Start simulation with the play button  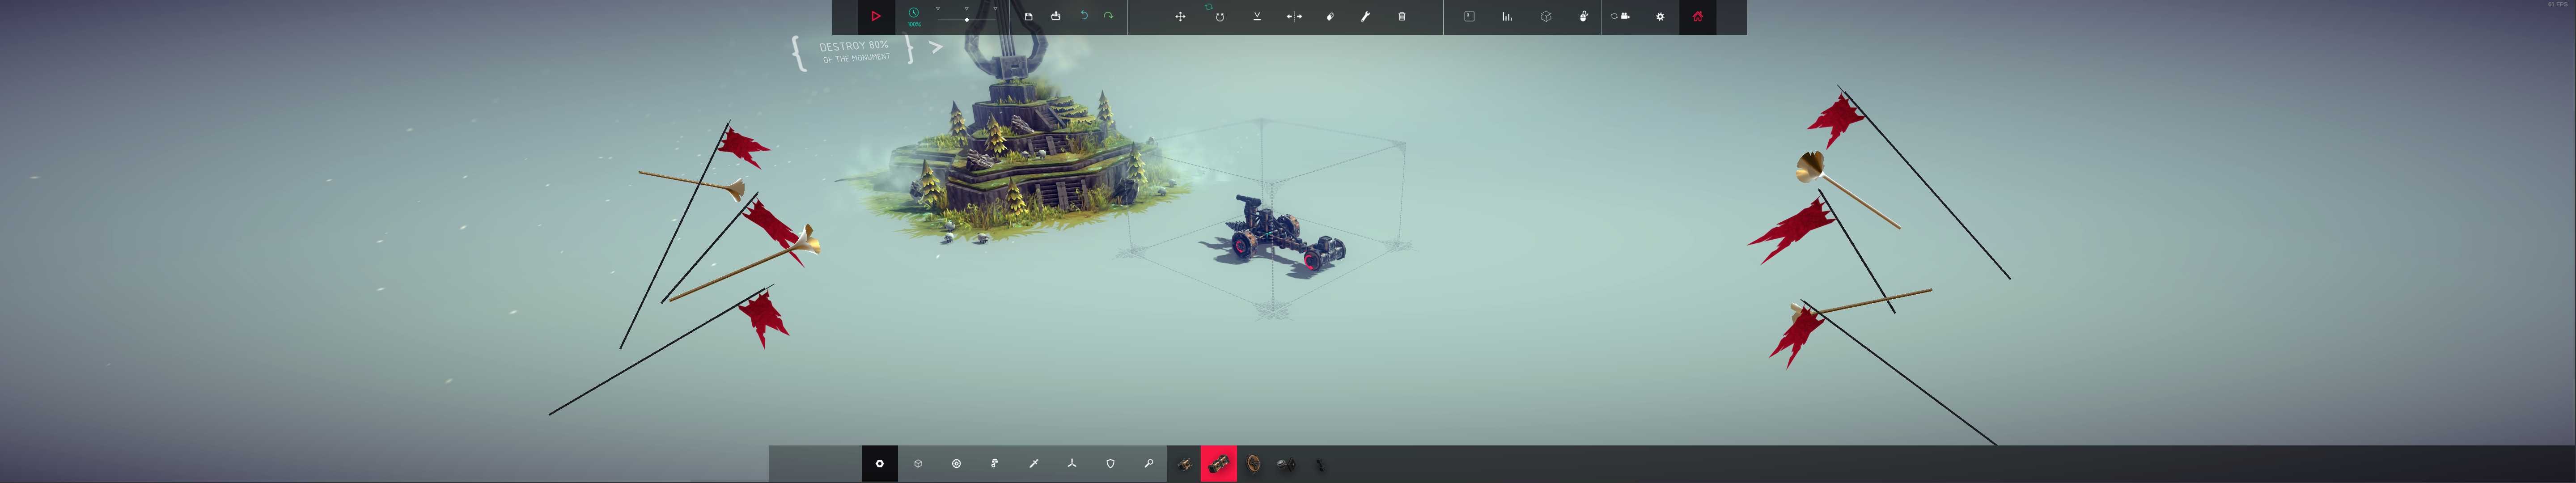[x=875, y=16]
